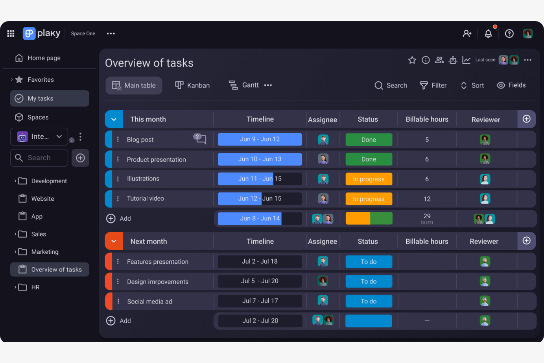Open the Filter options
Image resolution: width=544 pixels, height=363 pixels.
(433, 85)
